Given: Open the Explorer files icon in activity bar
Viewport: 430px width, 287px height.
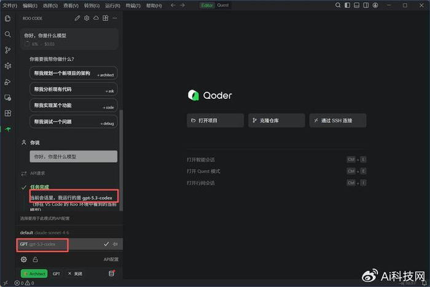Looking at the screenshot, I should click(7, 18).
